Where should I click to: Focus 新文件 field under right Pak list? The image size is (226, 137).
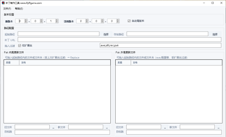tap(197, 127)
